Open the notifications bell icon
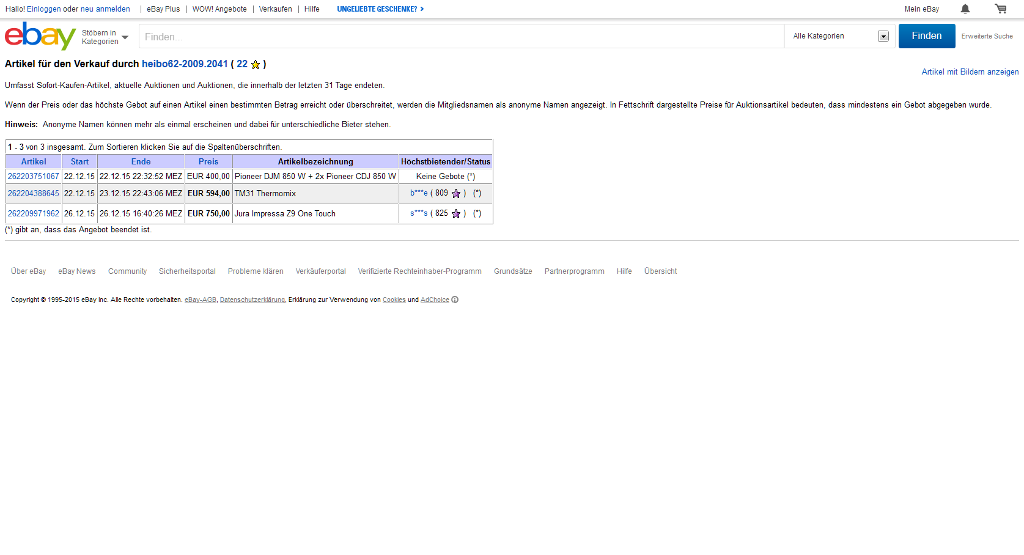 click(965, 9)
